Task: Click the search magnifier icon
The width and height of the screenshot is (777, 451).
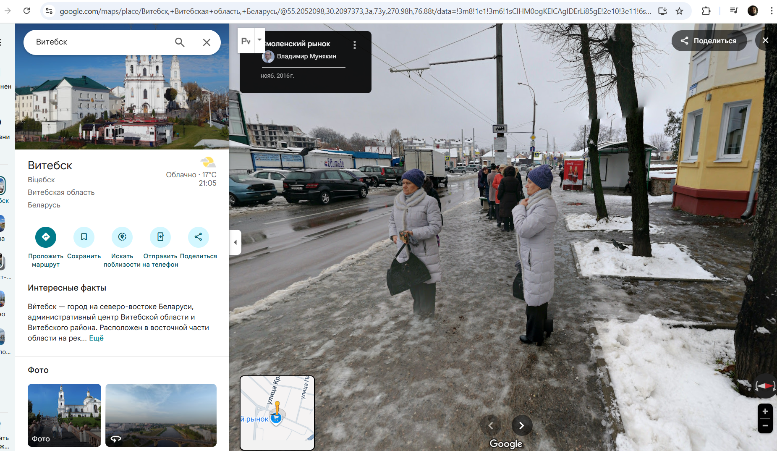Action: tap(180, 42)
